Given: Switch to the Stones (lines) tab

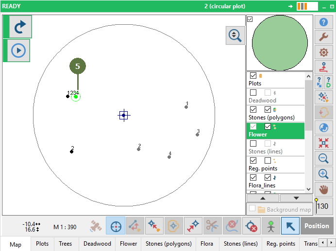Looking at the screenshot, I should tap(241, 244).
